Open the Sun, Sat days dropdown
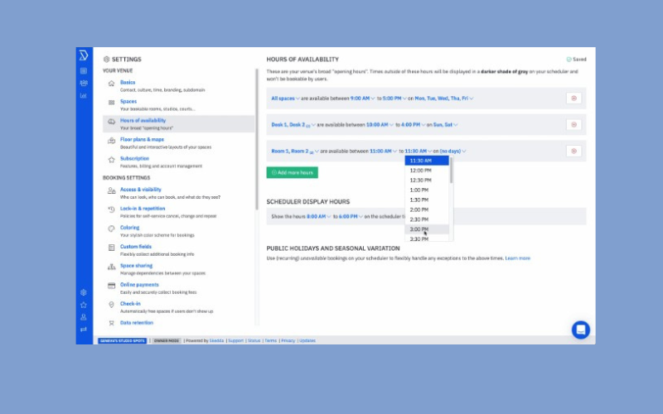 coord(445,125)
